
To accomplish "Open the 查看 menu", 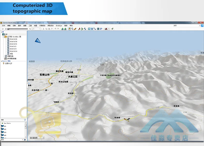I will click(25, 26).
